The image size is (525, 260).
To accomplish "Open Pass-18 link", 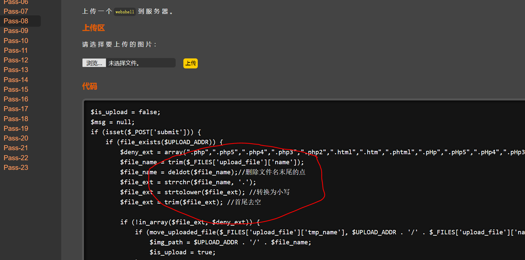I will (16, 119).
